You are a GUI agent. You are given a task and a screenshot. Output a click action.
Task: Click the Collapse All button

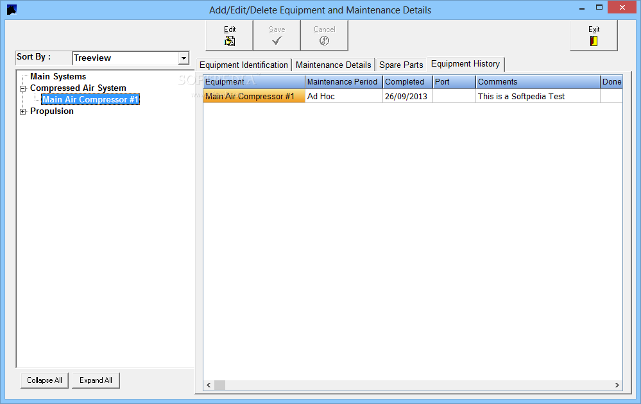(x=44, y=380)
